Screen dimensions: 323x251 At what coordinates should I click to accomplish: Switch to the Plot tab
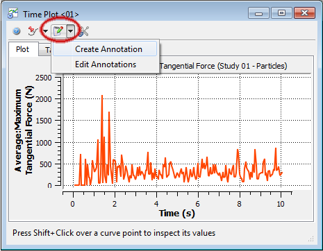[22, 49]
